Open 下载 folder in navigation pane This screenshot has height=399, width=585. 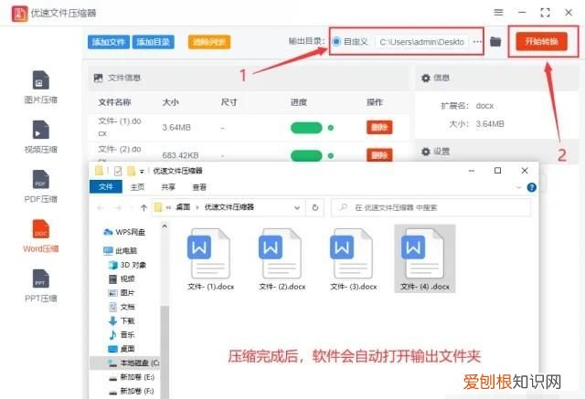122,320
